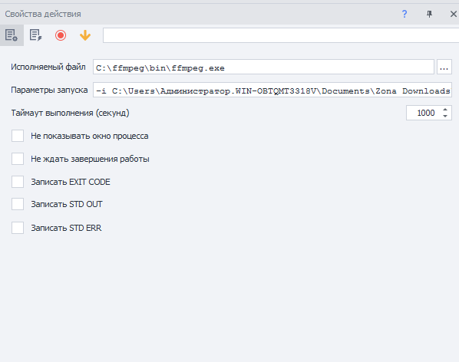Toggle the Записать STD OUT checkbox
Image resolution: width=459 pixels, height=362 pixels.
click(18, 204)
